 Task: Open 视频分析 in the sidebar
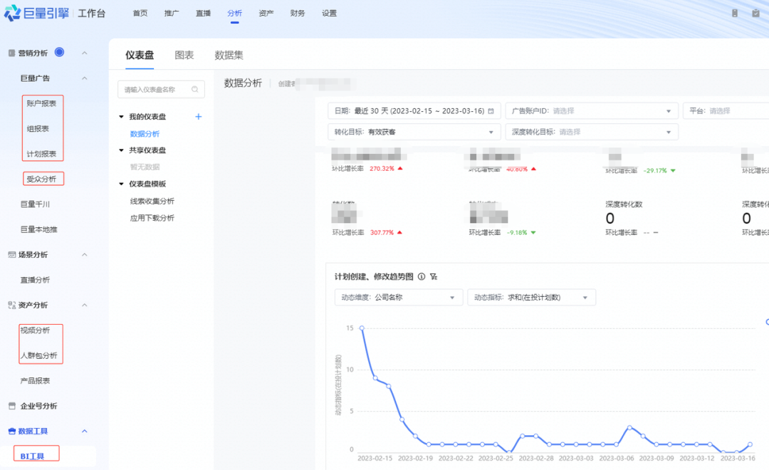tap(35, 330)
